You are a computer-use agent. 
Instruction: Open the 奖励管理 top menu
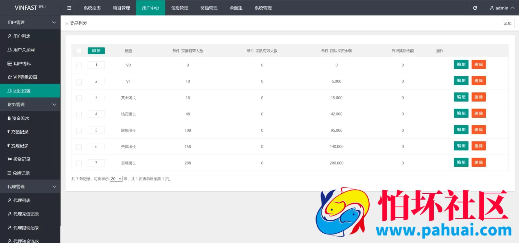(209, 8)
